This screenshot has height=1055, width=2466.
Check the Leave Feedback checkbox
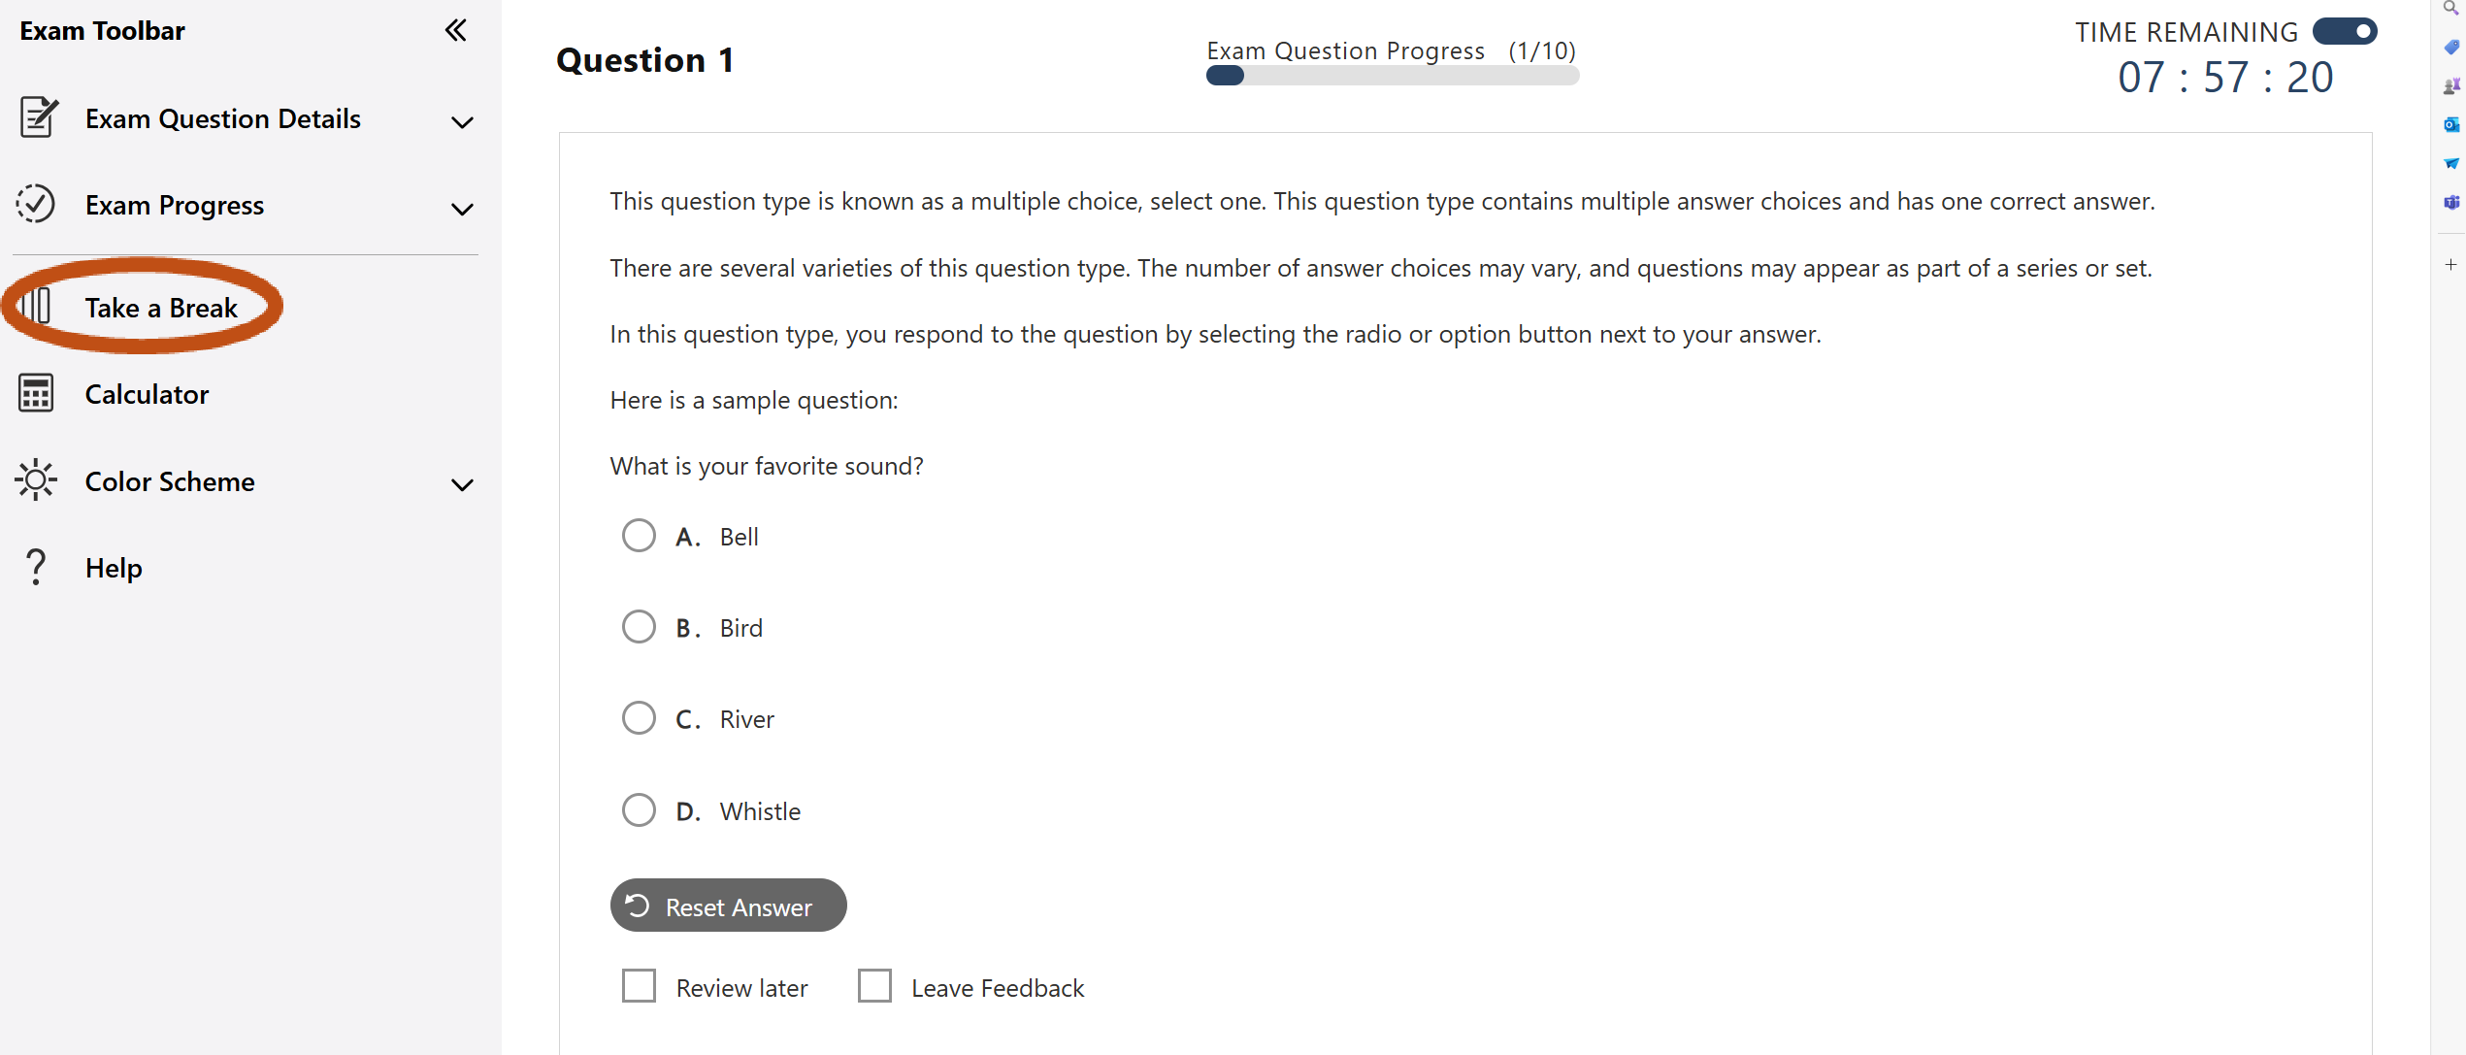pyautogui.click(x=877, y=987)
